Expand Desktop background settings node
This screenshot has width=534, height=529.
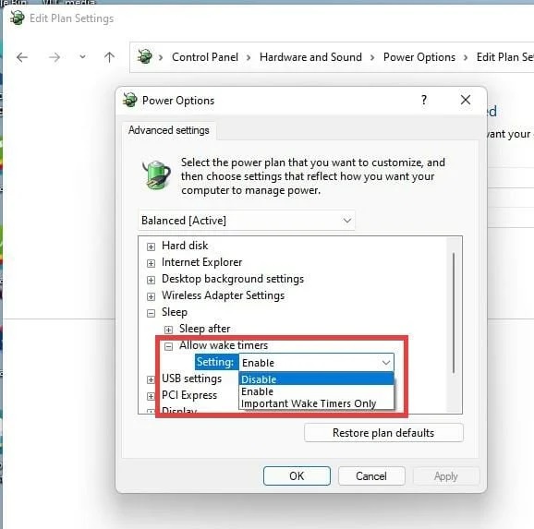[x=151, y=280]
